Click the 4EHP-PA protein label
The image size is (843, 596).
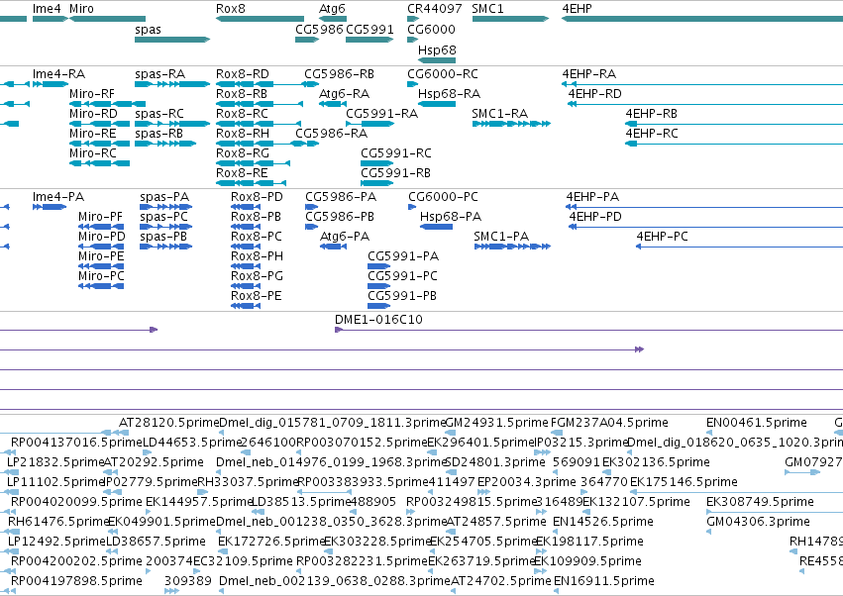(592, 197)
